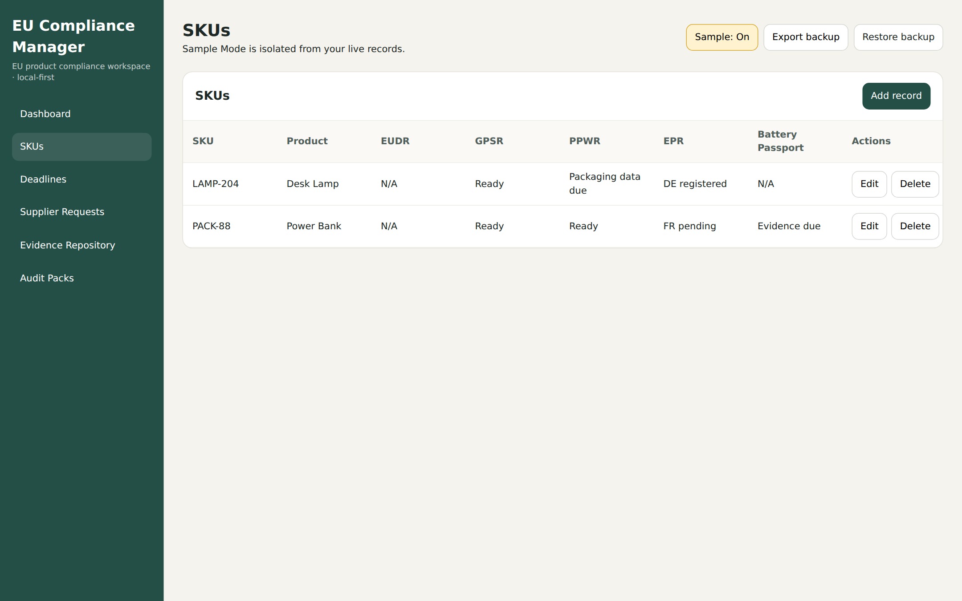Image resolution: width=962 pixels, height=601 pixels.
Task: Navigate to Audit Packs
Action: pyautogui.click(x=82, y=278)
